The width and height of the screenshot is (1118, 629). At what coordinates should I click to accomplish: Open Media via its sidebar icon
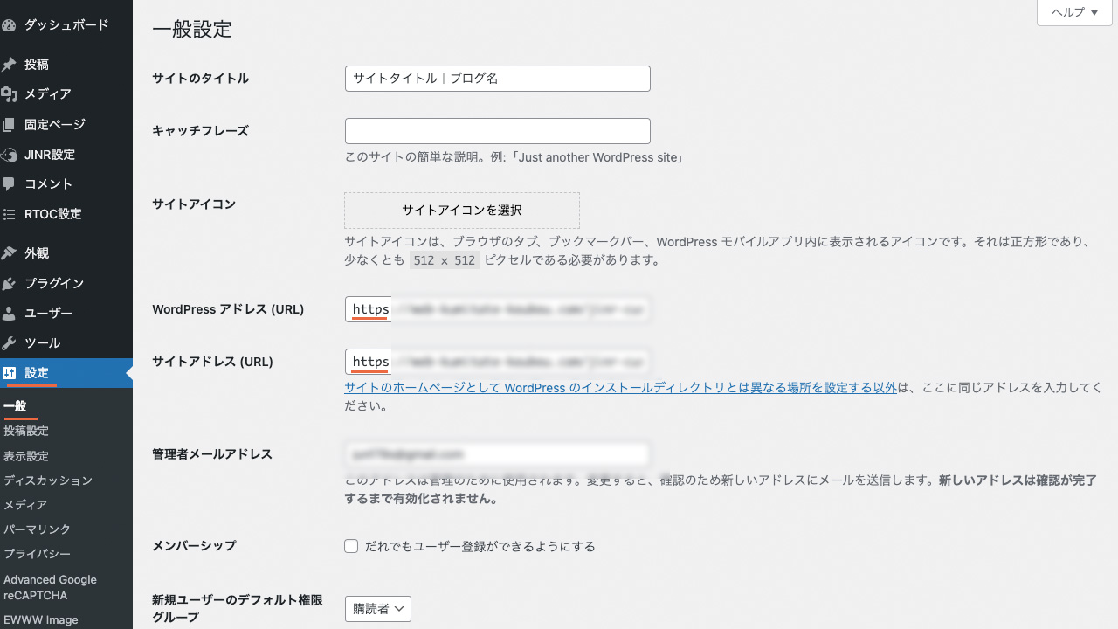tap(9, 94)
